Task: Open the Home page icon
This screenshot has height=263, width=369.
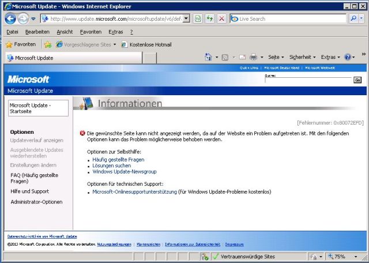Action: click(208, 58)
